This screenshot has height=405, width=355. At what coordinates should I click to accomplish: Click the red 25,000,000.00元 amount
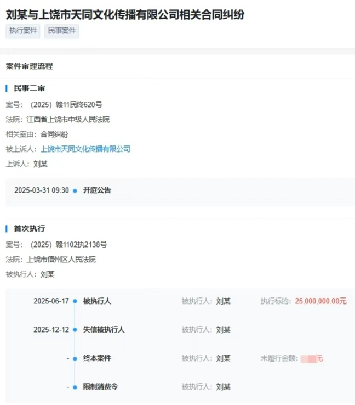pyautogui.click(x=320, y=301)
